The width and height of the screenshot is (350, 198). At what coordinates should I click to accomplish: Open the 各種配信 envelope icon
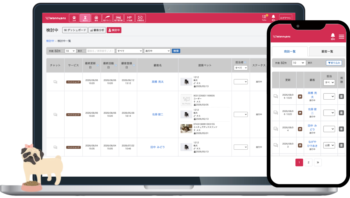[140, 18]
